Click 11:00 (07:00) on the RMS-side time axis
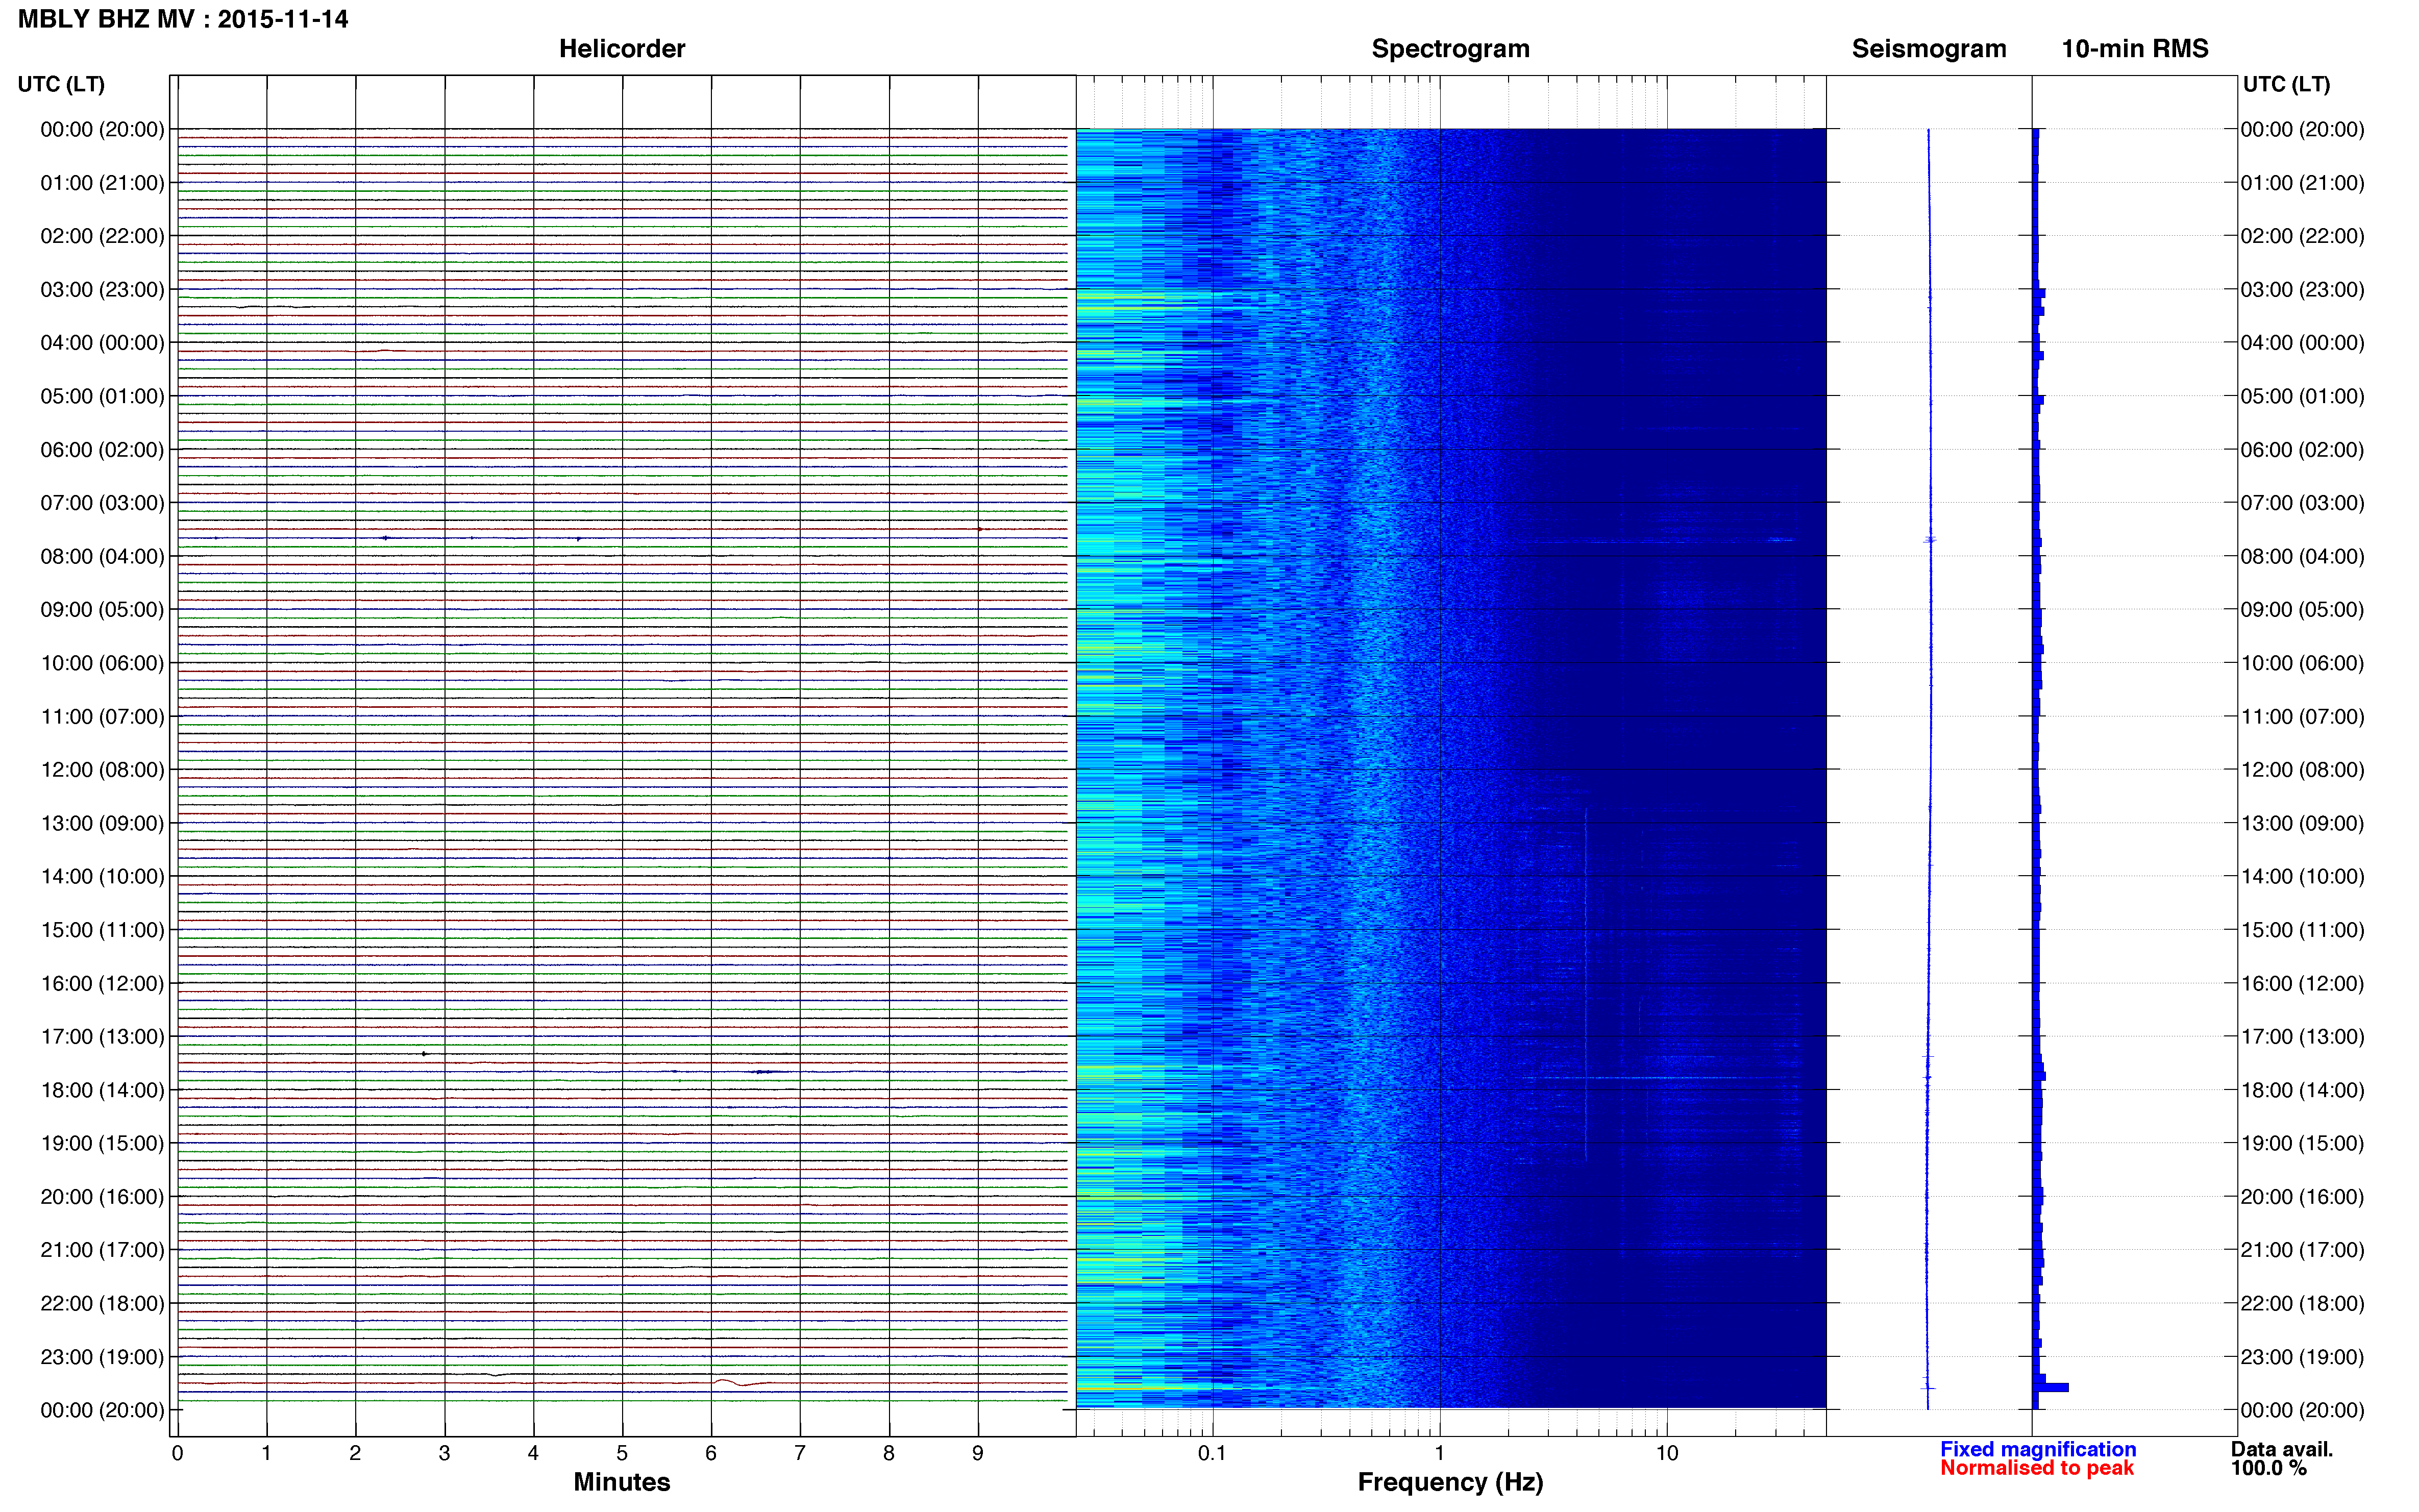Screen dimensions: 2419x1512 coord(2302,717)
